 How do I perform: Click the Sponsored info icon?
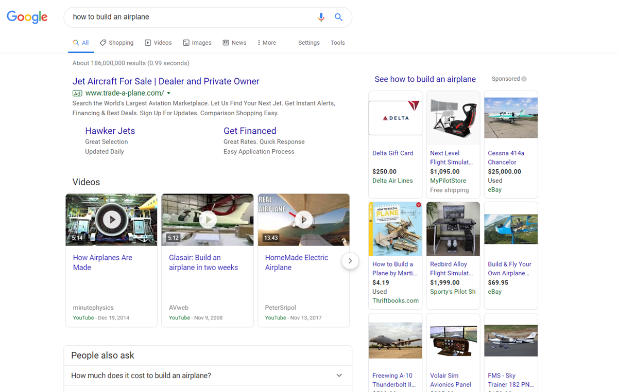point(524,79)
